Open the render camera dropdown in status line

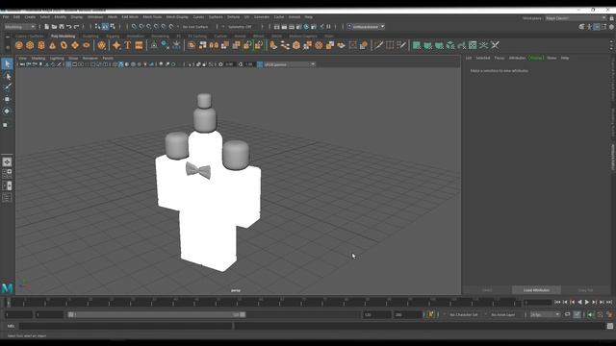point(366,27)
